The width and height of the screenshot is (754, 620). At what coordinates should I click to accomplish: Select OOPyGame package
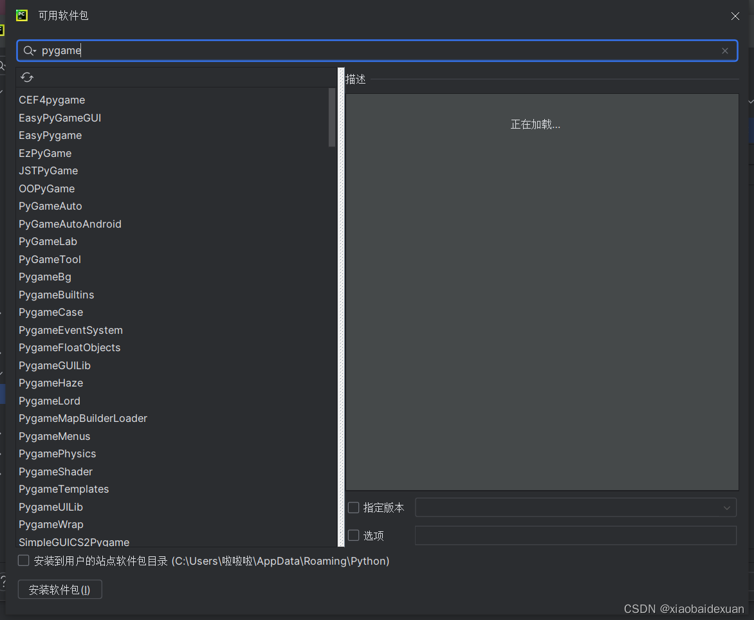tap(47, 188)
